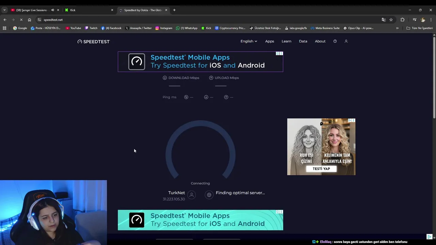Go back with the browser back arrow
Screen dimensions: 436x245
pos(5,20)
